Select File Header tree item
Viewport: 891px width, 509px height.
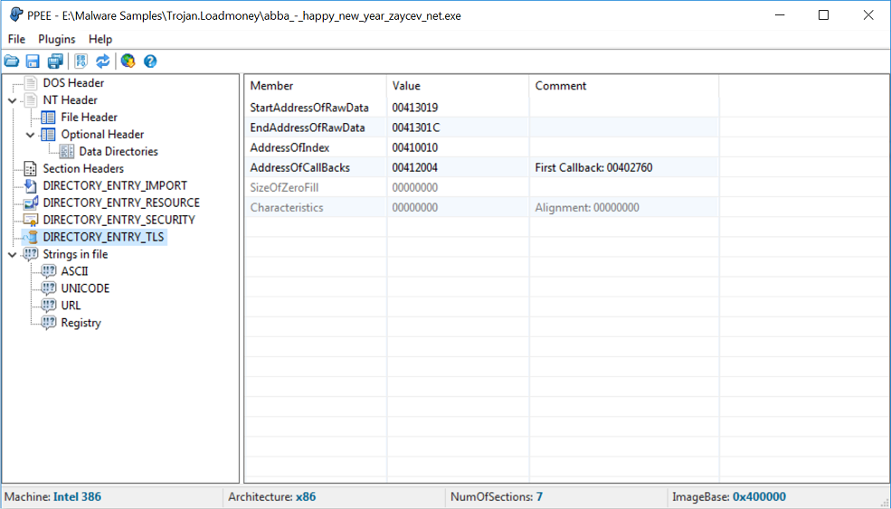(90, 117)
